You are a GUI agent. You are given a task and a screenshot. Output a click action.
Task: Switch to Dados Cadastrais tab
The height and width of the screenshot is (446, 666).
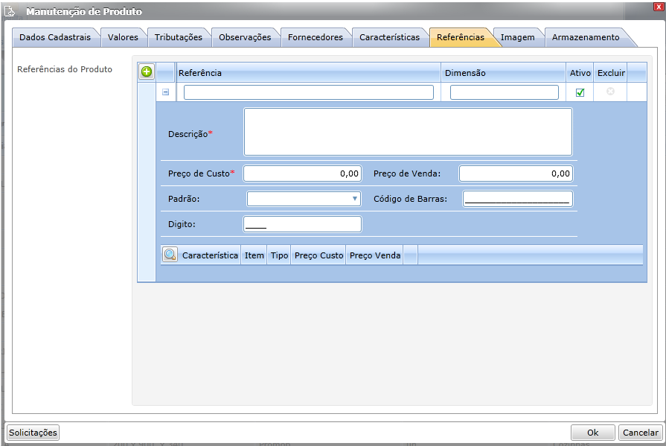[x=55, y=37]
